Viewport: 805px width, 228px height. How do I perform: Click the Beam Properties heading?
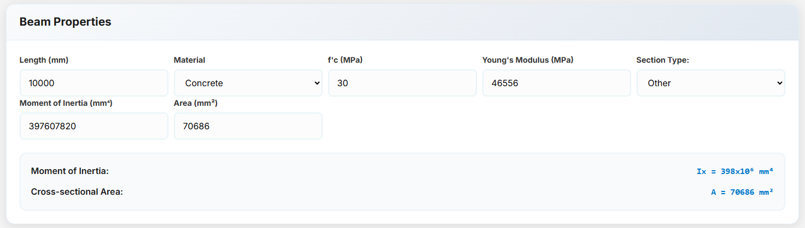coord(65,22)
